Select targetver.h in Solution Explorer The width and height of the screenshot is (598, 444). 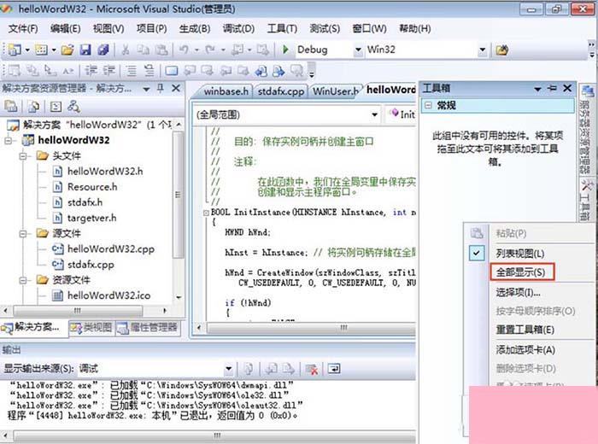92,218
